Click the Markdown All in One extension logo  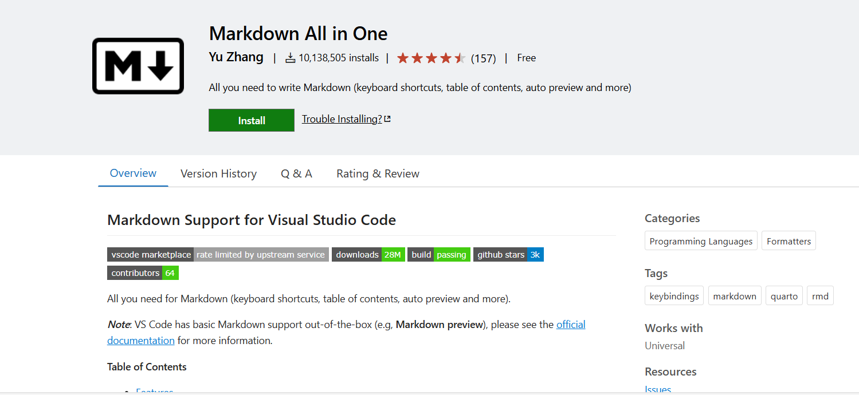138,66
